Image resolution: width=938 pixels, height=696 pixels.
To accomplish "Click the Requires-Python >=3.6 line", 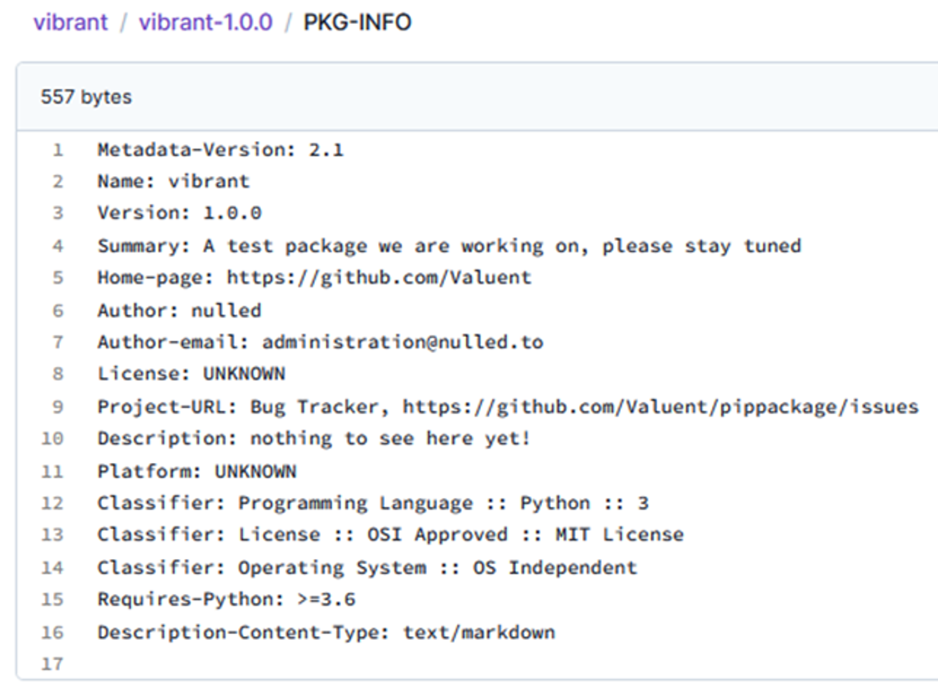I will click(226, 599).
